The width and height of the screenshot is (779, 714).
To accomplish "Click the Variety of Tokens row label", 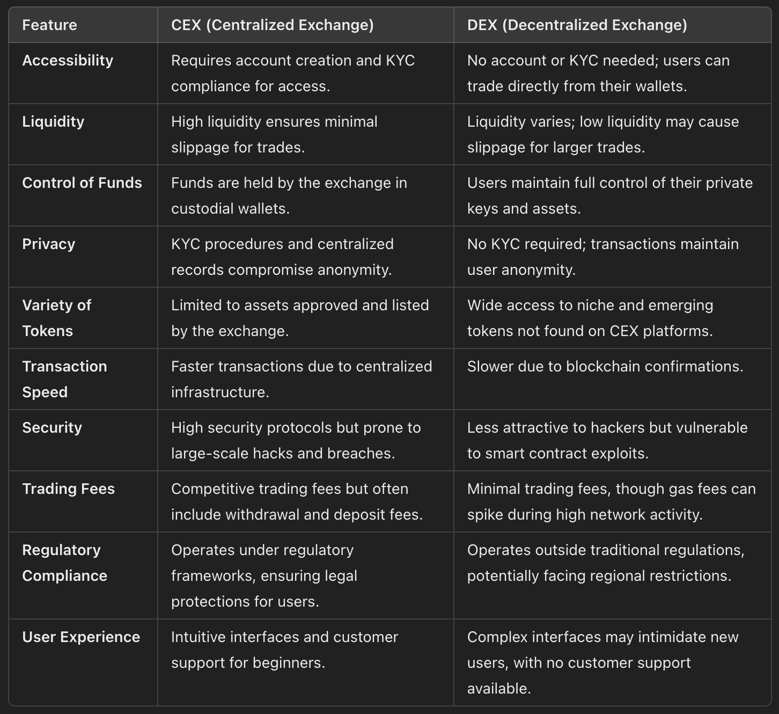I will 56,318.
